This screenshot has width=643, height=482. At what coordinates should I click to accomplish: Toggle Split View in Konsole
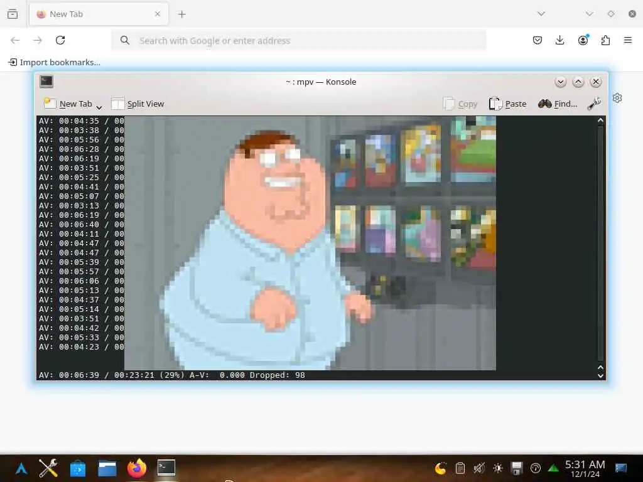(138, 104)
